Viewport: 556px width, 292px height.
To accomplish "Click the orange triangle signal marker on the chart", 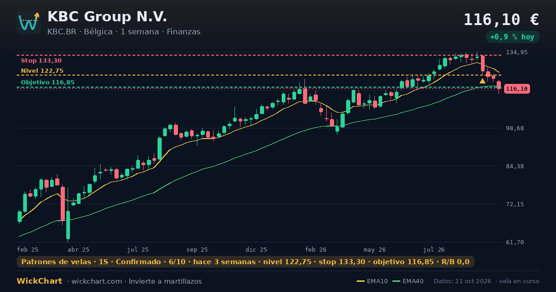I will (482, 81).
